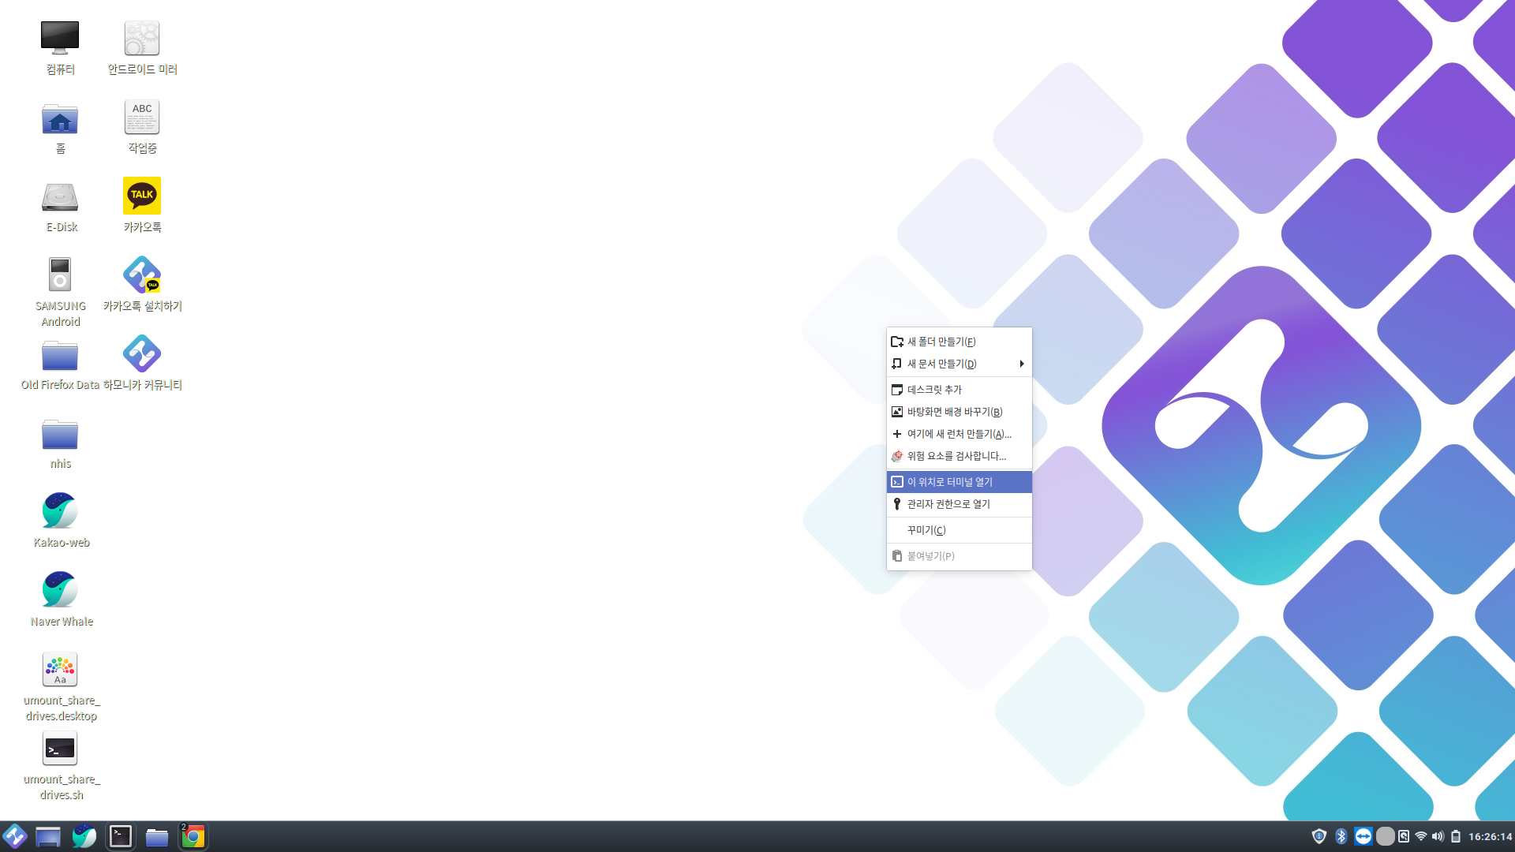
Task: Click the taskbar clock showing 16:26
Action: tap(1490, 836)
